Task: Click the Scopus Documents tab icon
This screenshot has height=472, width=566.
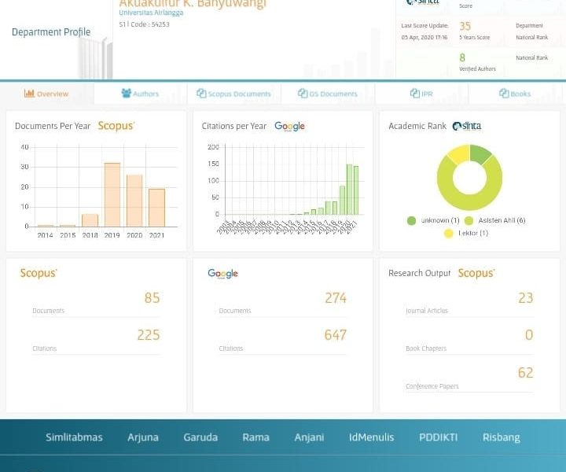Action: (201, 94)
